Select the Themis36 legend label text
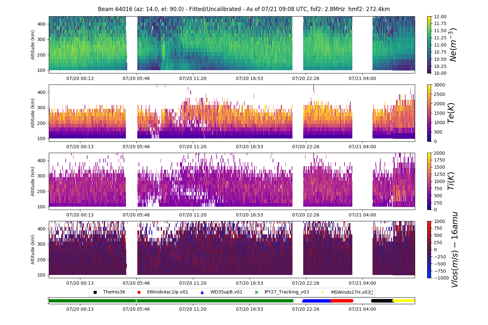 click(114, 292)
